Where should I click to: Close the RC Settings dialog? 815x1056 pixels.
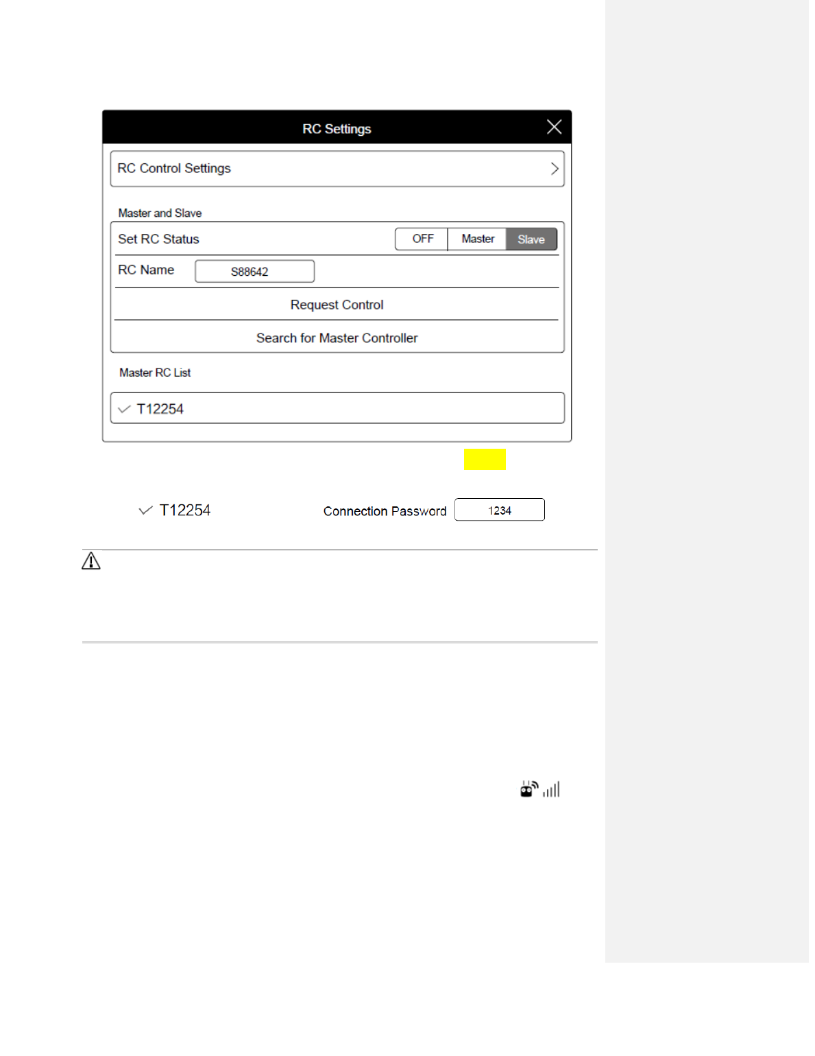pos(554,127)
